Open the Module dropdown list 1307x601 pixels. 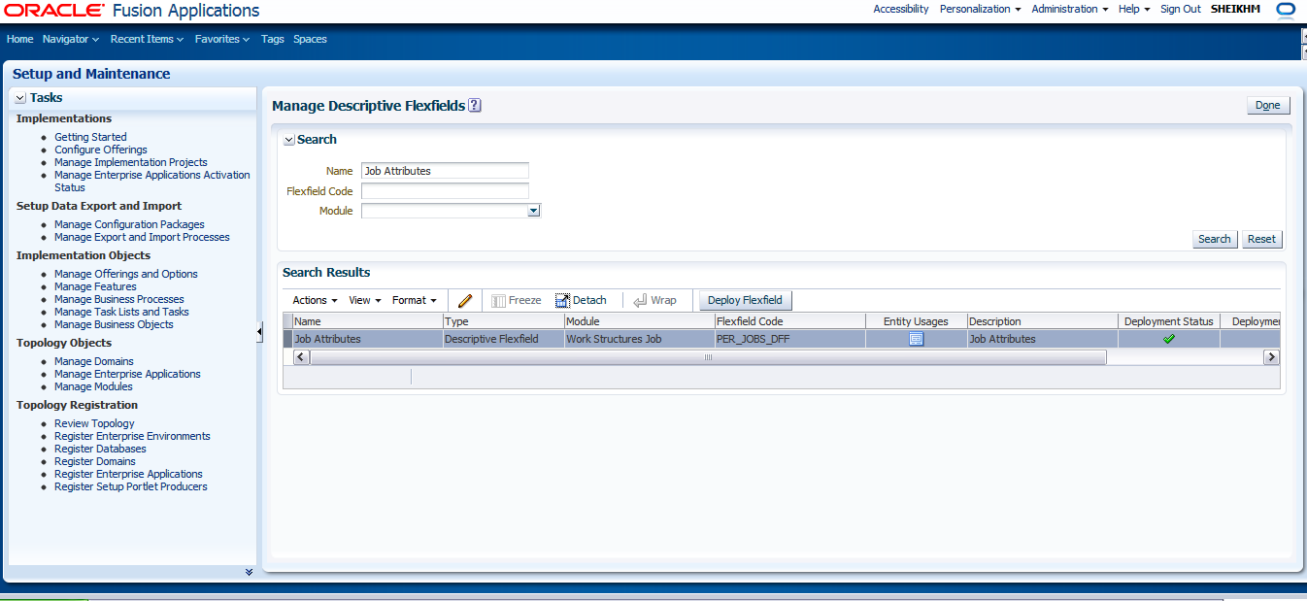[533, 211]
